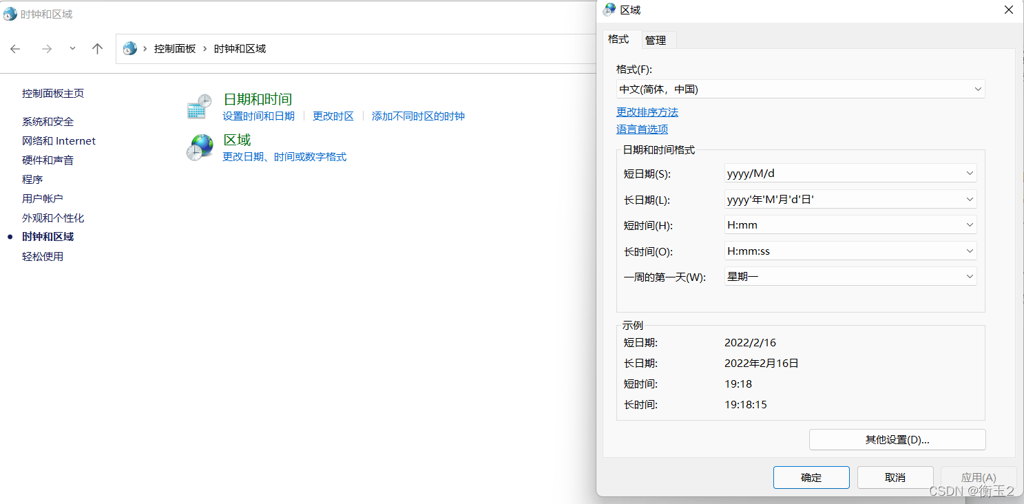Open the 长日期 format dropdown

click(x=850, y=200)
